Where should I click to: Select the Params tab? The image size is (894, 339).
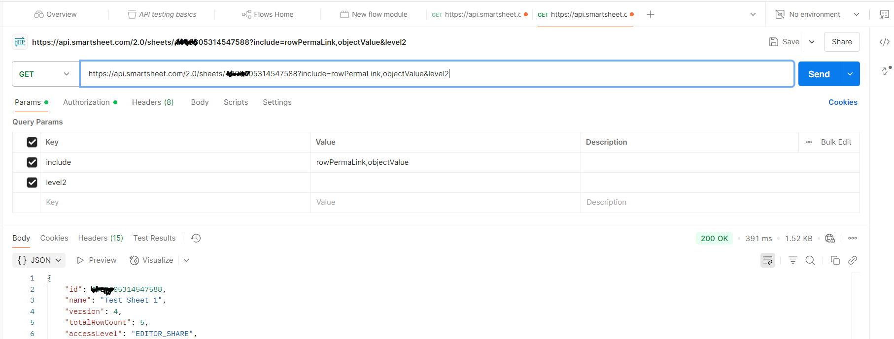tap(31, 102)
